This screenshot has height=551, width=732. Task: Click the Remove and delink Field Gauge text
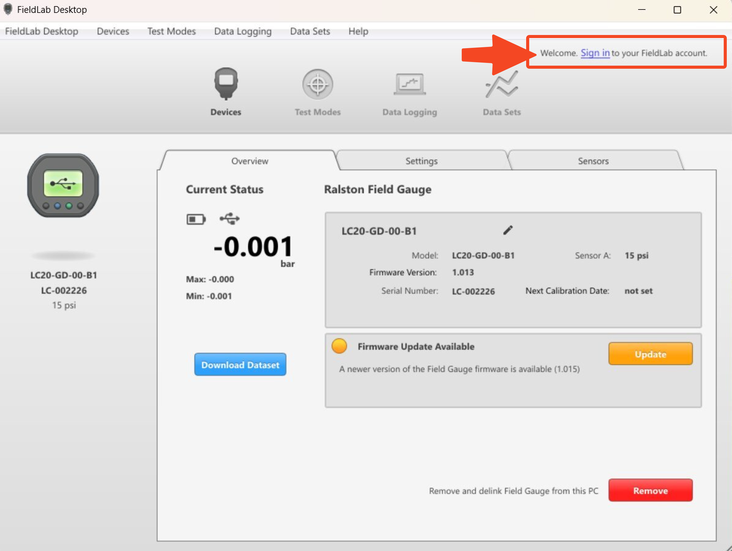pyautogui.click(x=514, y=491)
